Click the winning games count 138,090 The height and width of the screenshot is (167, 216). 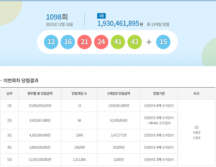(x=79, y=148)
